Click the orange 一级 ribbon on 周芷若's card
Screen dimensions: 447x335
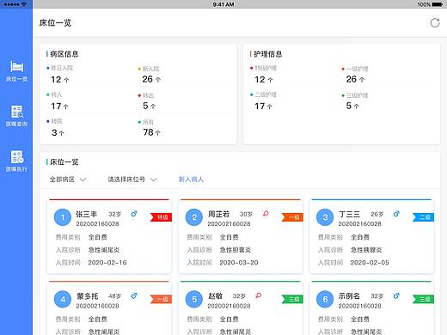(x=292, y=217)
